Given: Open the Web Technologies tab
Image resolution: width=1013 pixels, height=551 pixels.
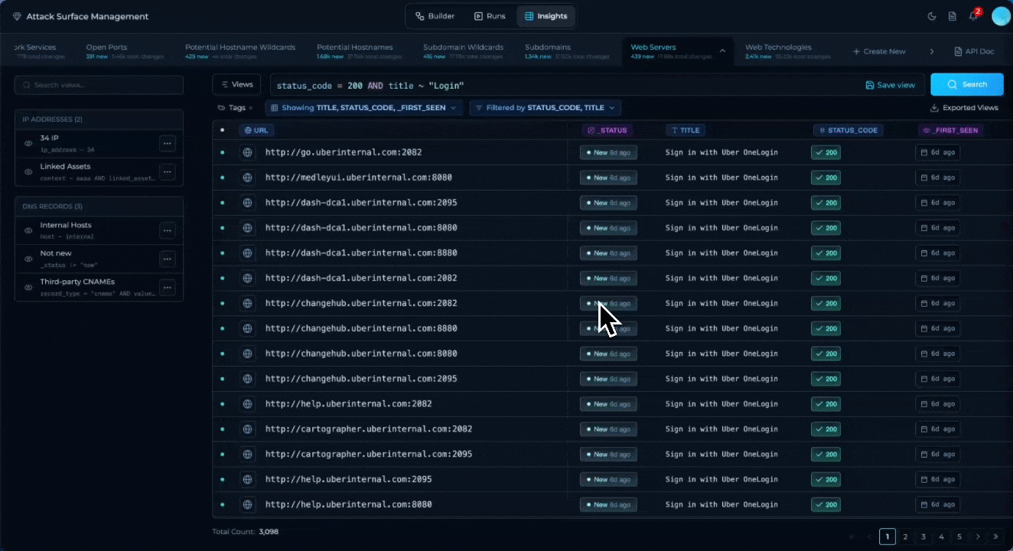Looking at the screenshot, I should [x=788, y=51].
